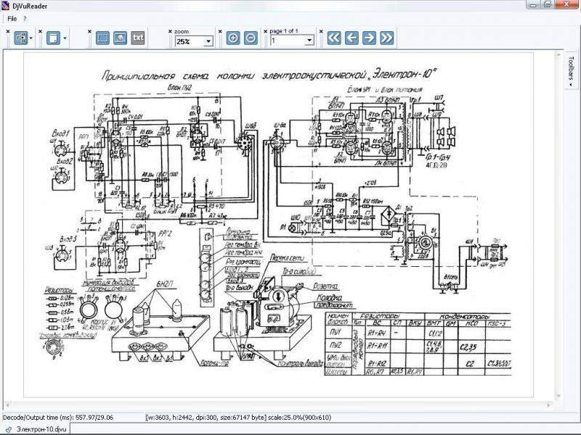Click the horizontal scrollbar left arrow
The width and height of the screenshot is (581, 435).
[x=7, y=405]
